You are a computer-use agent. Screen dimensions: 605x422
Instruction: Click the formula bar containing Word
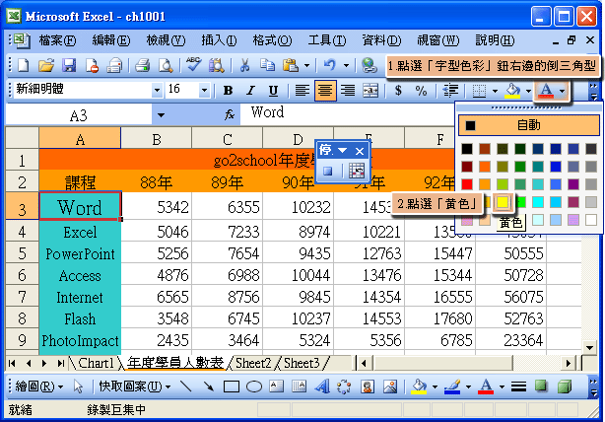pyautogui.click(x=347, y=113)
